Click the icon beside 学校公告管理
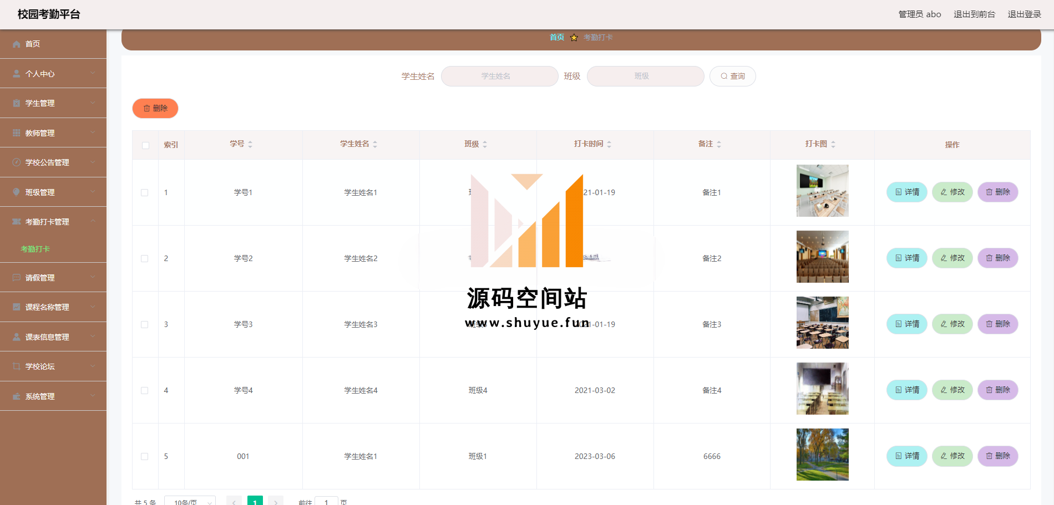 [x=17, y=162]
